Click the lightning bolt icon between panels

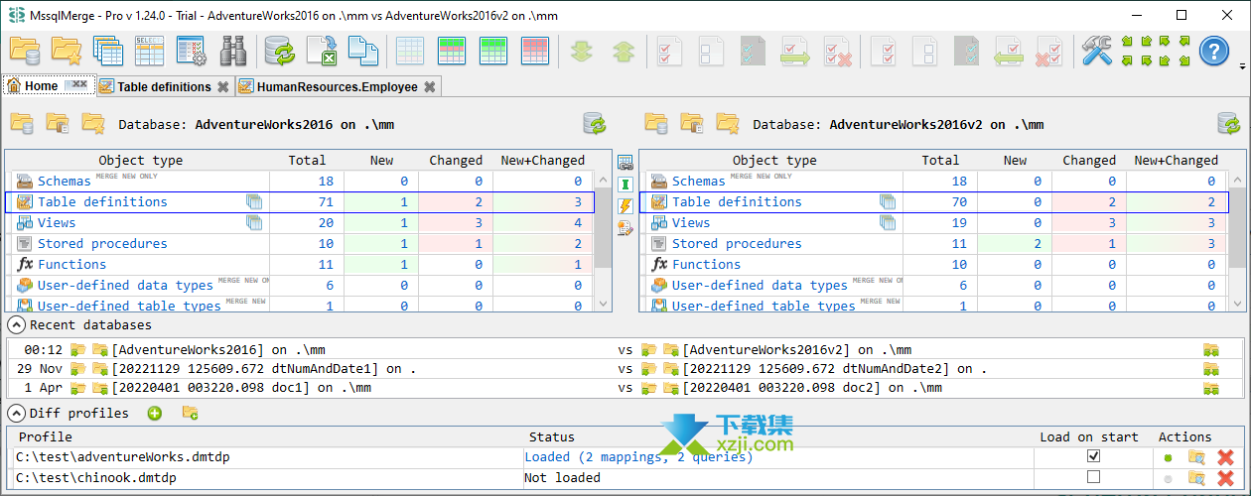(x=625, y=206)
